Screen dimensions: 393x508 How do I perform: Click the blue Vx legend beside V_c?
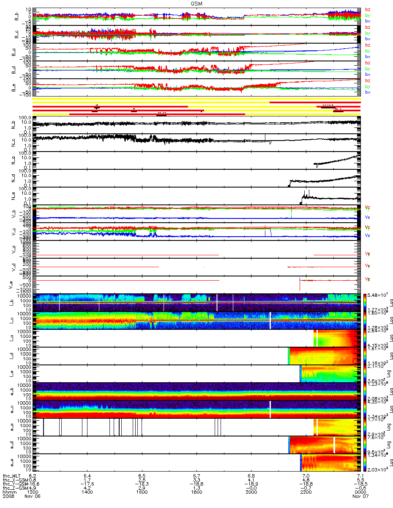tap(367, 235)
